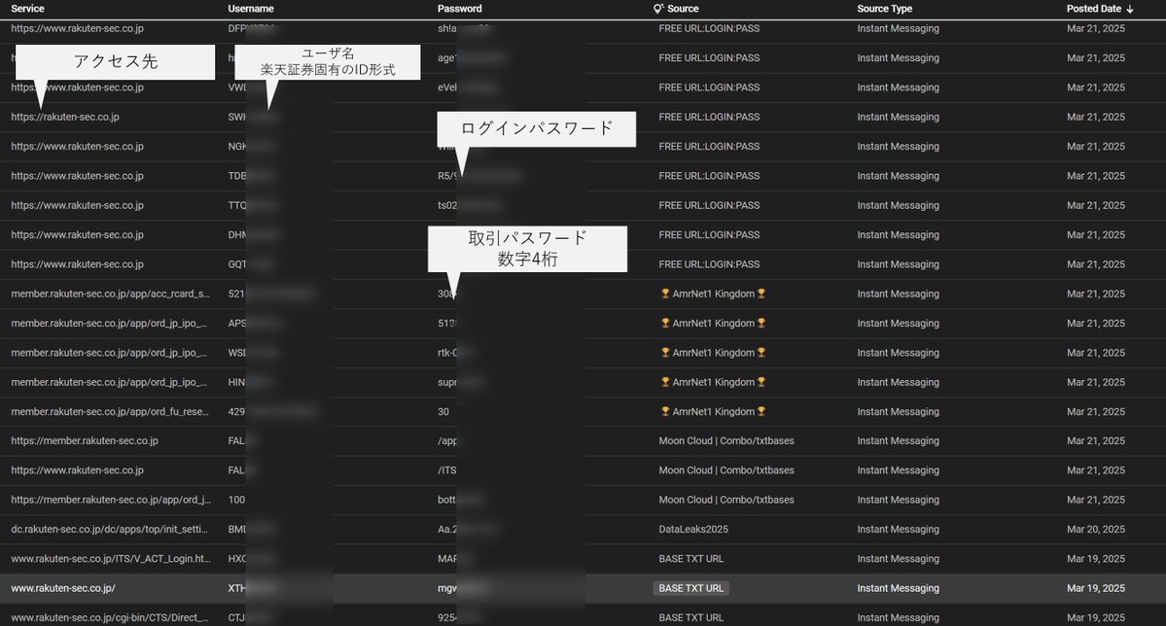Click the highlighted www.rakuten-sec.co.jp/ service cell
Viewport: 1166px width, 626px height.
tap(63, 588)
